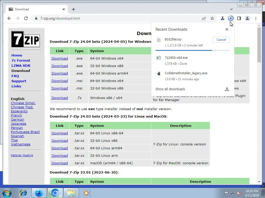265x198 pixels.
Task: Expand the tab search dropdown chevron
Action: pyautogui.click(x=231, y=9)
